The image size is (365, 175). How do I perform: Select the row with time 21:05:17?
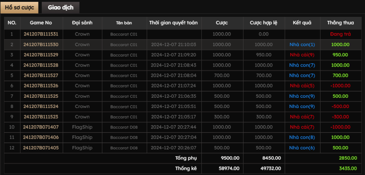click(x=174, y=117)
